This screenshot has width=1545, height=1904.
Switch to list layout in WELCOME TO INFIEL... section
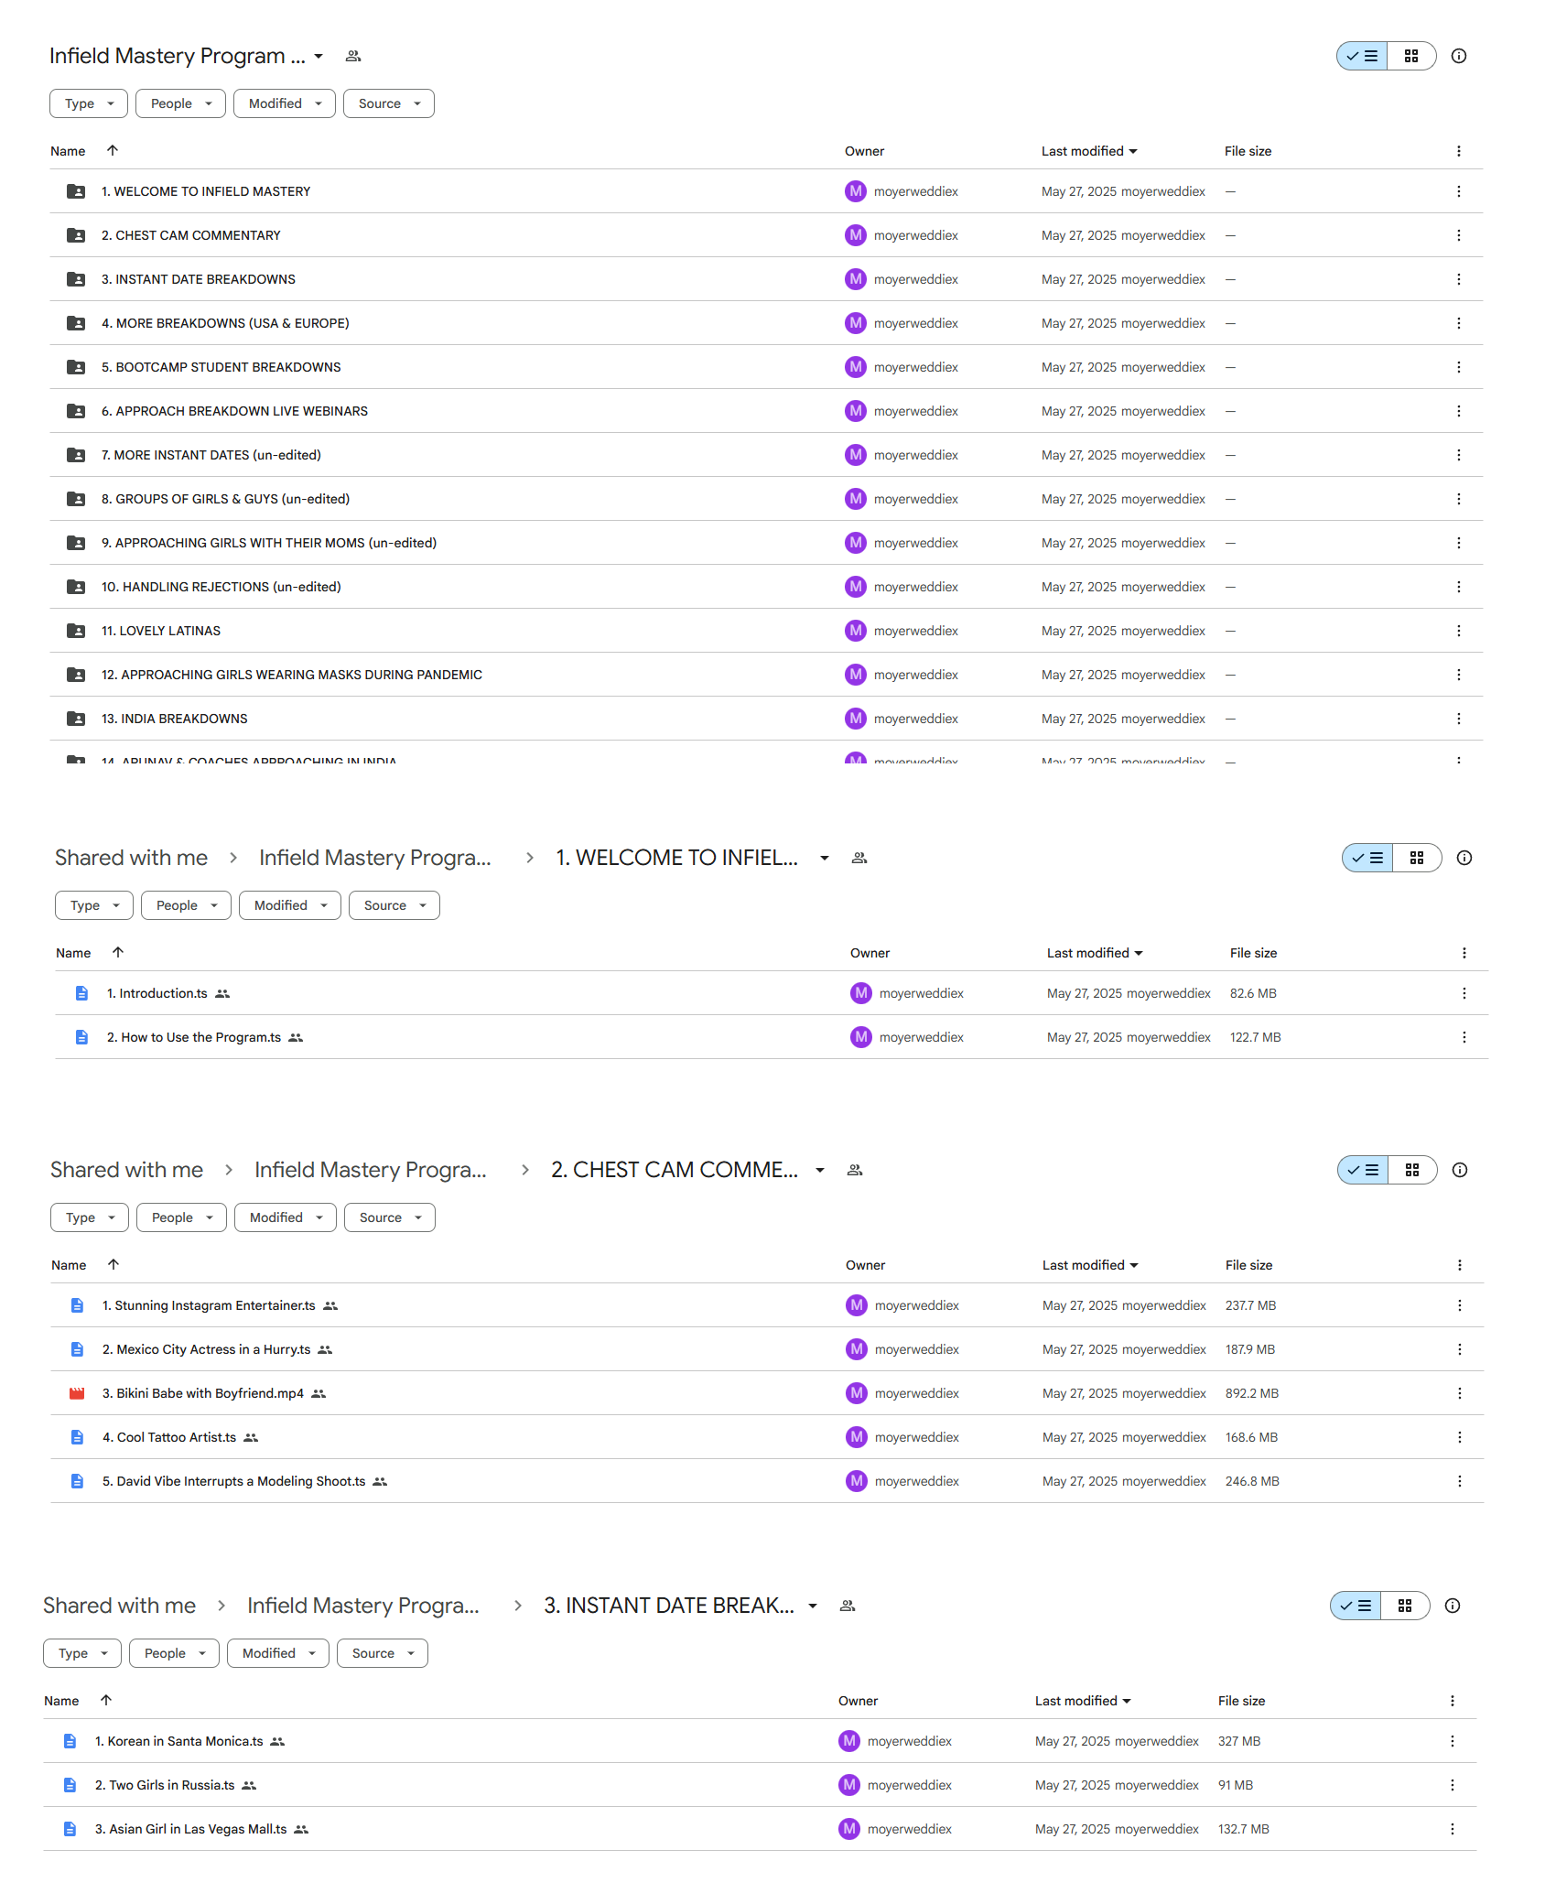click(x=1367, y=858)
